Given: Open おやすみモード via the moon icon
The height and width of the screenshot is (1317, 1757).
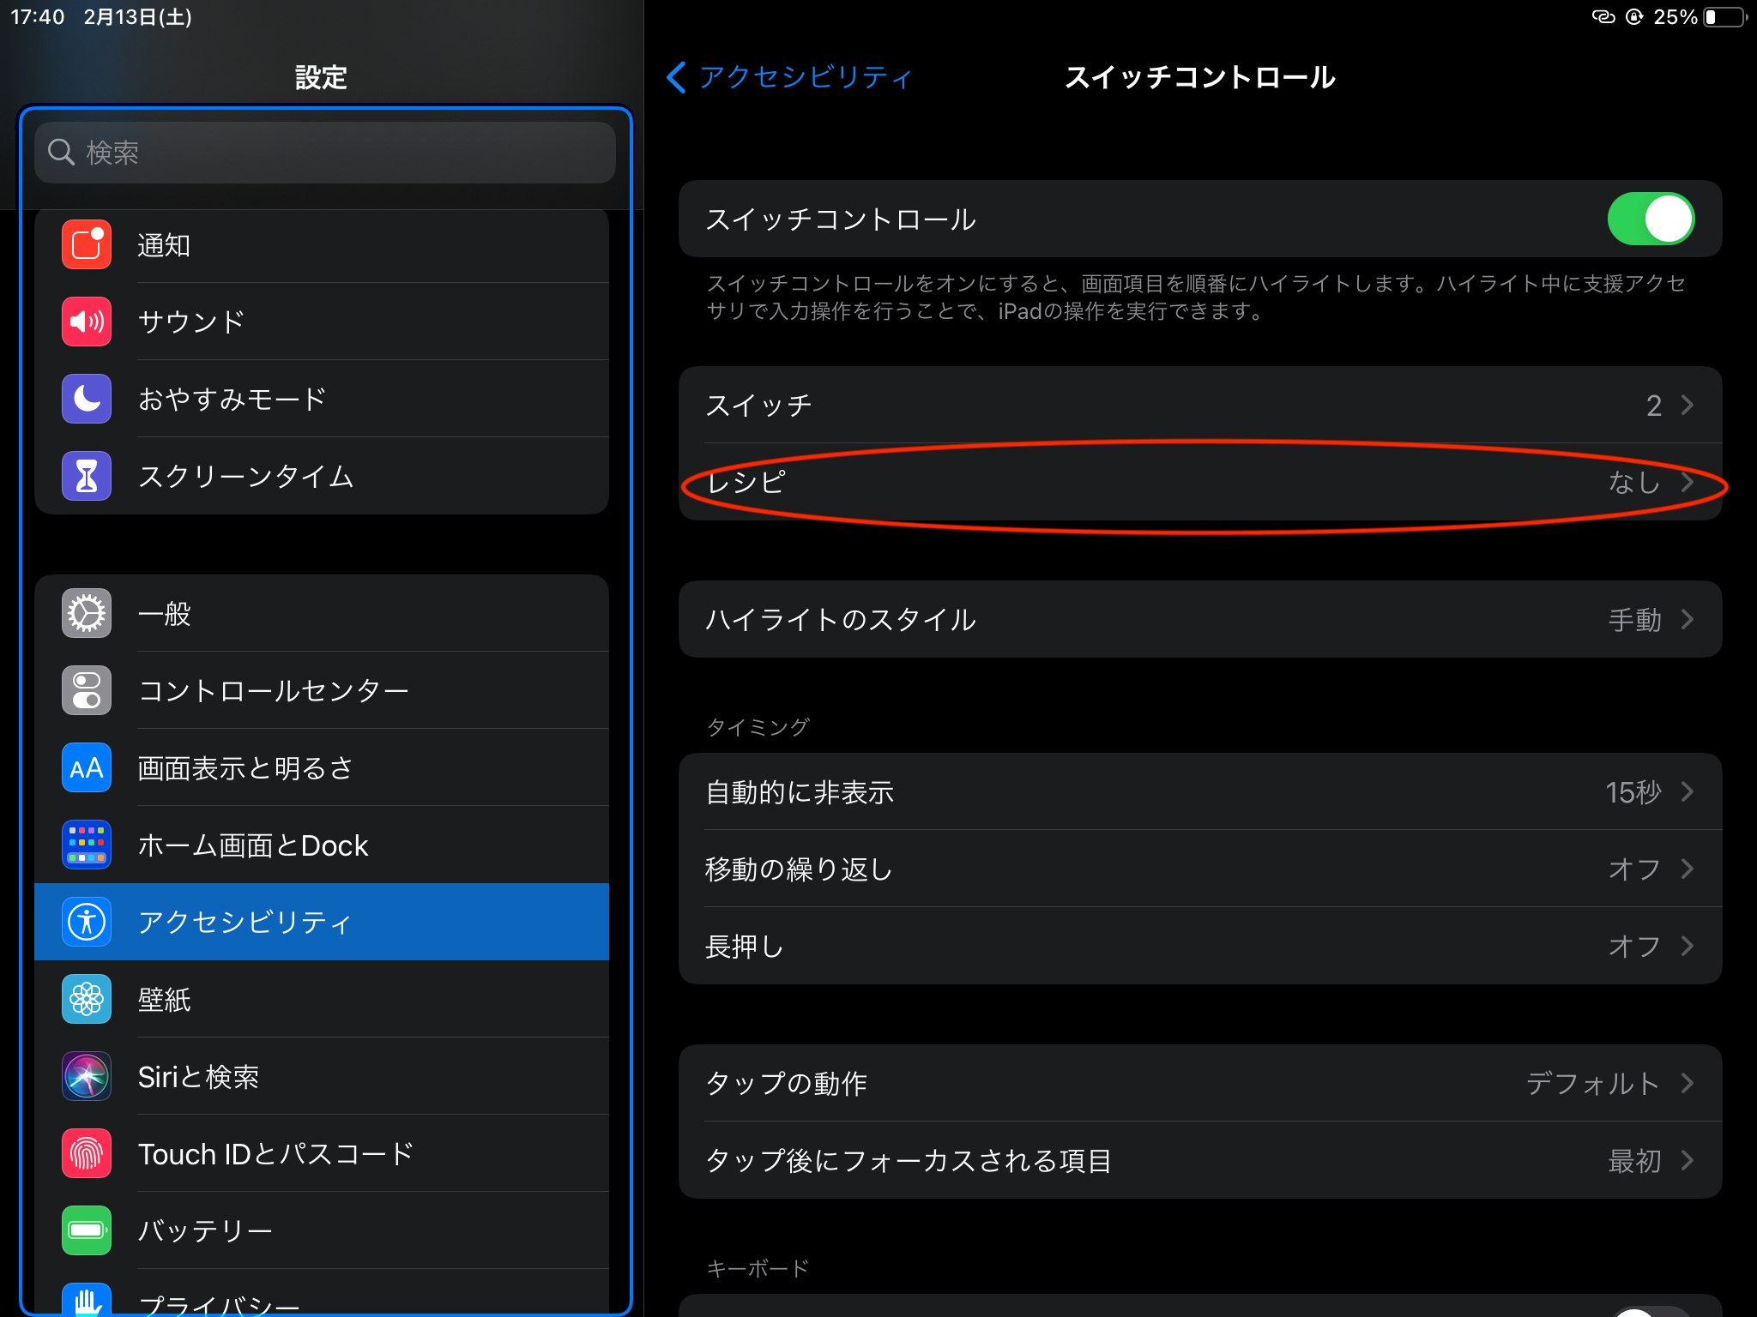Looking at the screenshot, I should pyautogui.click(x=86, y=399).
